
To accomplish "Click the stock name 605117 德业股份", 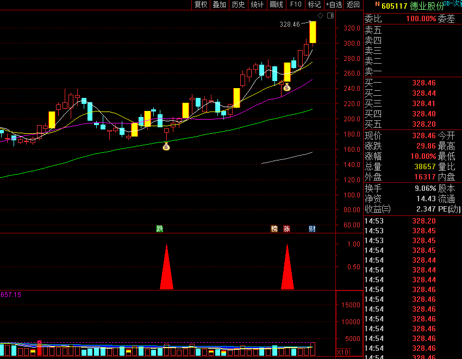I will point(413,6).
